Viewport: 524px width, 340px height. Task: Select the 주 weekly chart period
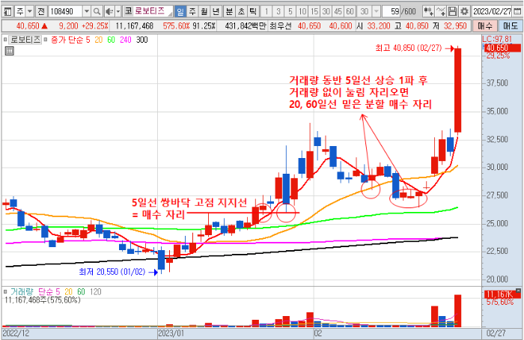point(192,12)
